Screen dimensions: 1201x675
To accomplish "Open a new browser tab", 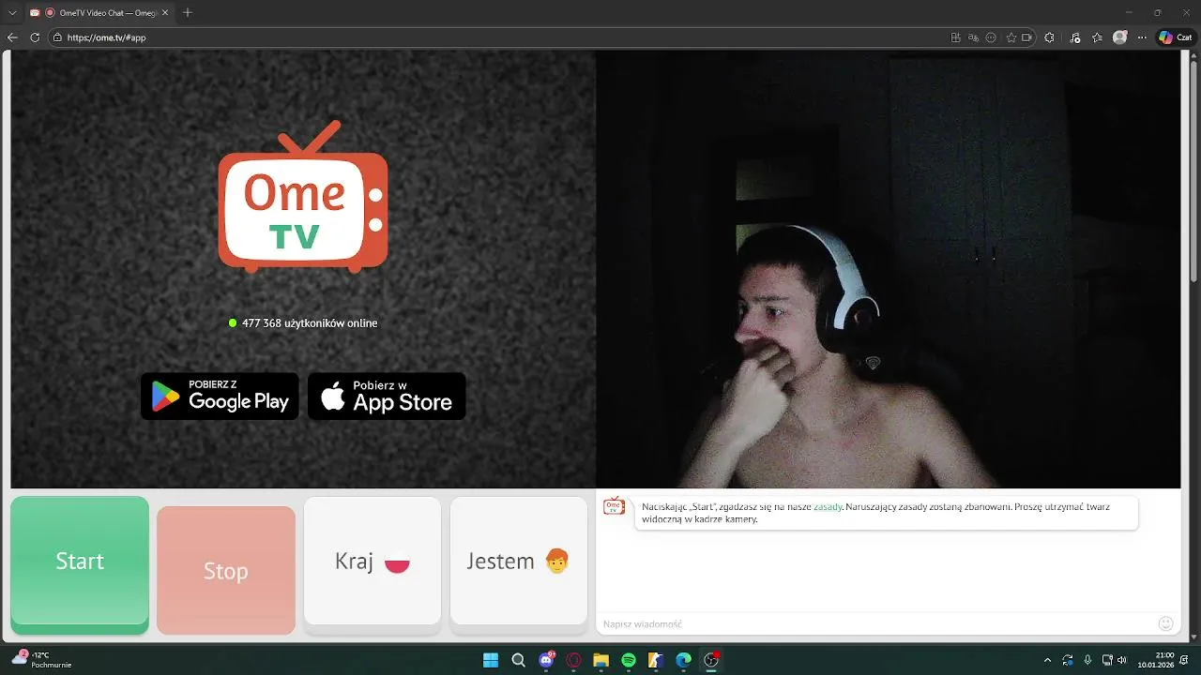I will tap(188, 13).
